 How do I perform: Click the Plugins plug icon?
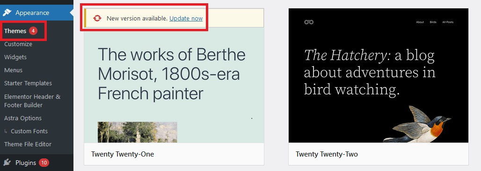(7, 163)
